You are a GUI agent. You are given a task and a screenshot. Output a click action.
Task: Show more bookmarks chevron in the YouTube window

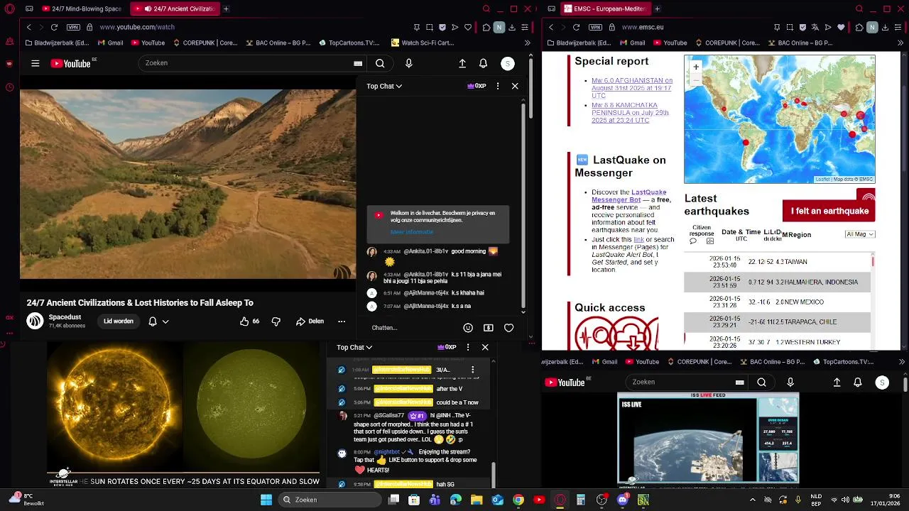(x=527, y=43)
